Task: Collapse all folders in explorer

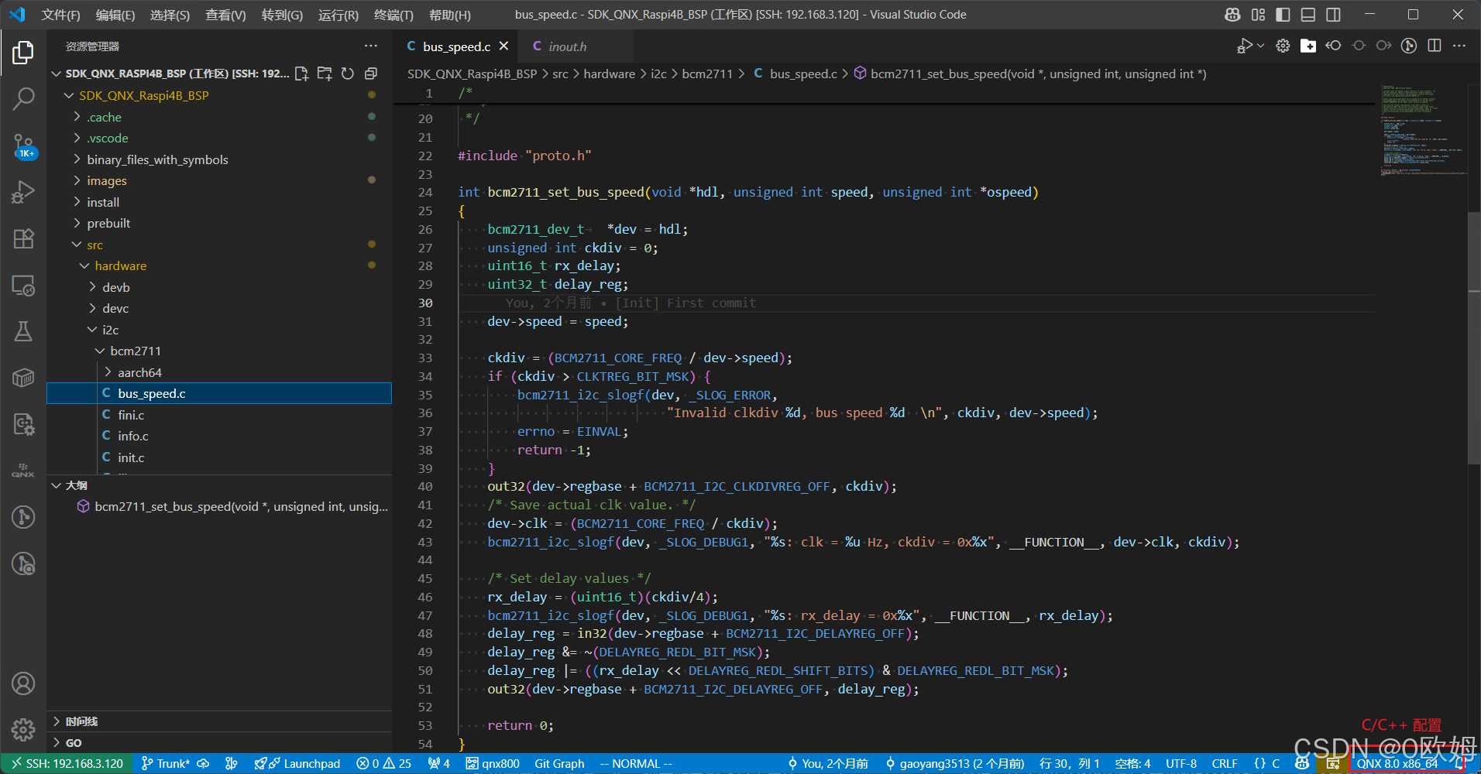Action: point(371,74)
